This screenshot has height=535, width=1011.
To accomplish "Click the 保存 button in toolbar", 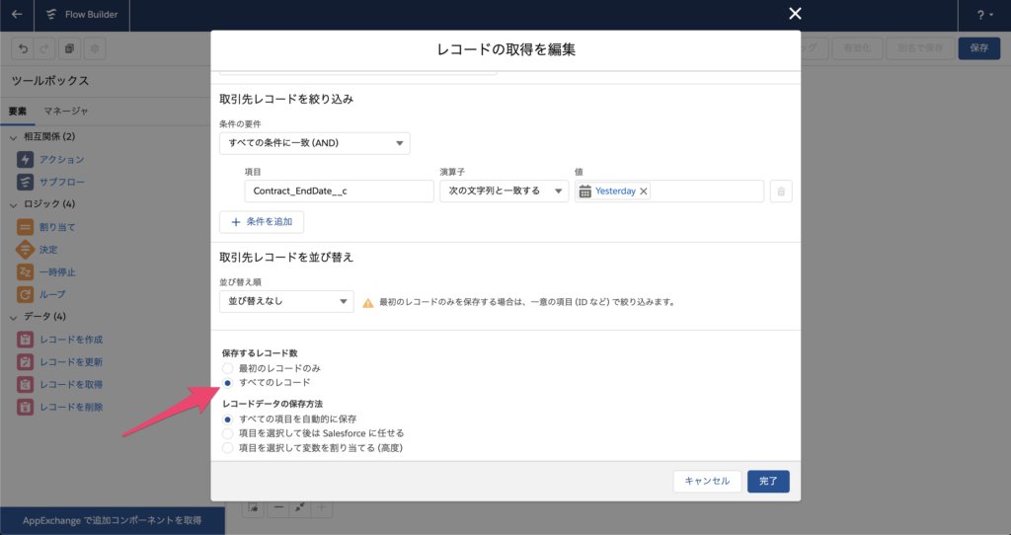I will click(x=978, y=48).
